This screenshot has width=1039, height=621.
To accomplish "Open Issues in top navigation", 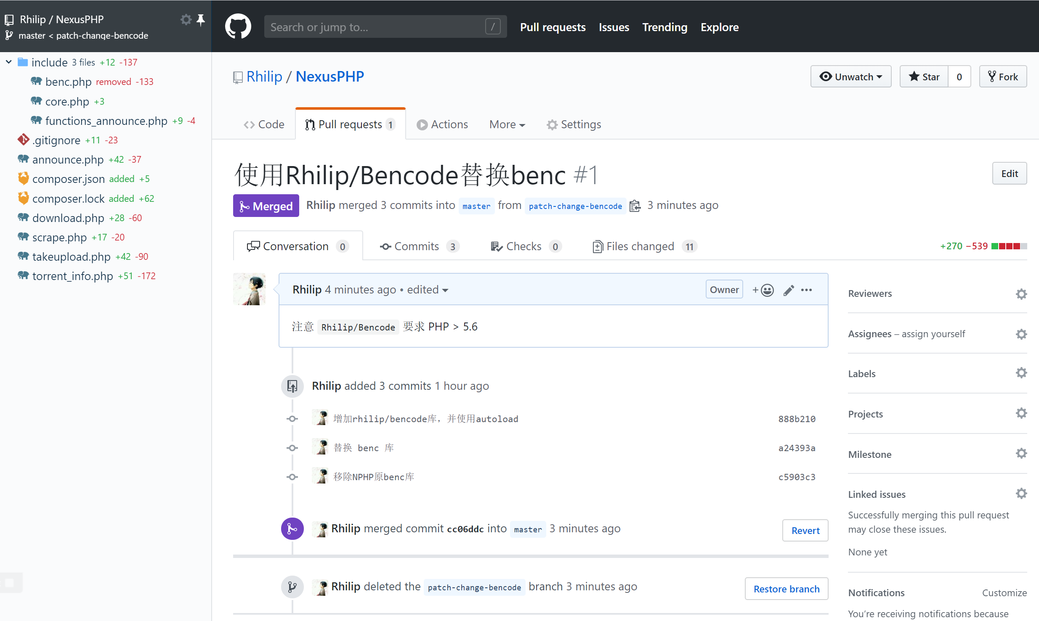I will tap(614, 27).
